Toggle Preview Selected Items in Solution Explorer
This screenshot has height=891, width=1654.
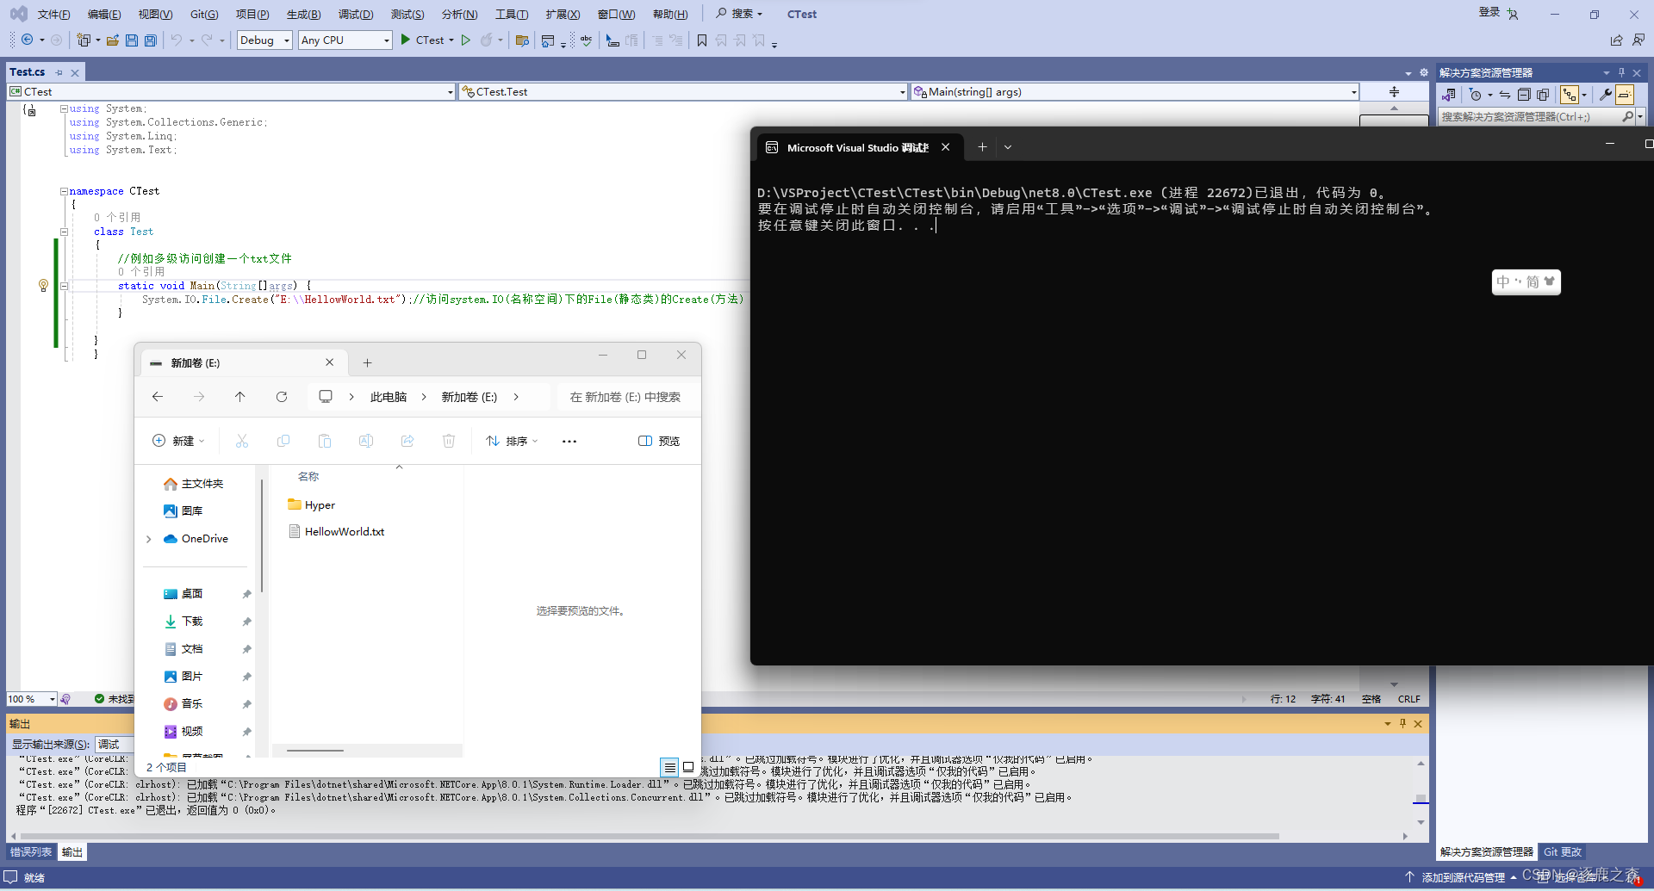[x=1625, y=95]
